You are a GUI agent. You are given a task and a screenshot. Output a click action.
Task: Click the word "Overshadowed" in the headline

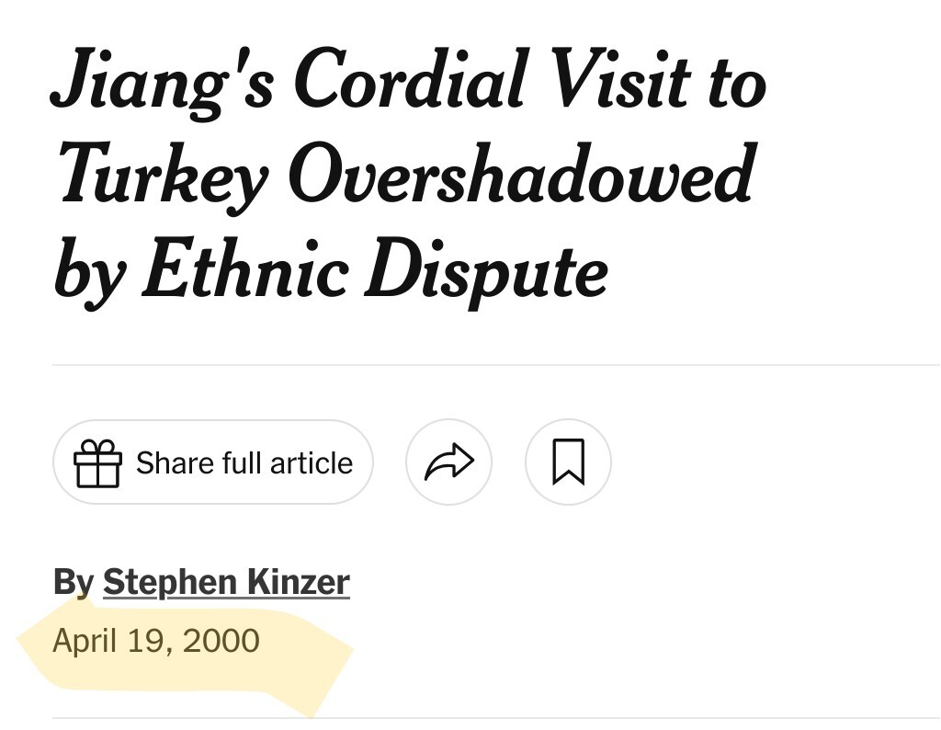pos(521,176)
